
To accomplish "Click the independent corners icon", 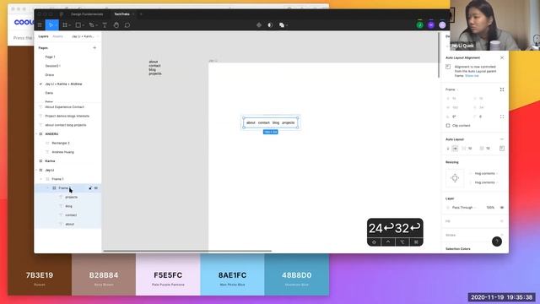I will coord(502,117).
